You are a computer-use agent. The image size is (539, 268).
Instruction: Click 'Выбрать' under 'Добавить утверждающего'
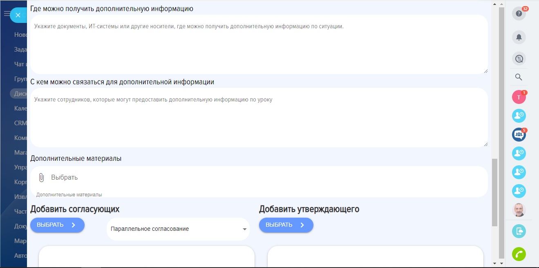286,225
